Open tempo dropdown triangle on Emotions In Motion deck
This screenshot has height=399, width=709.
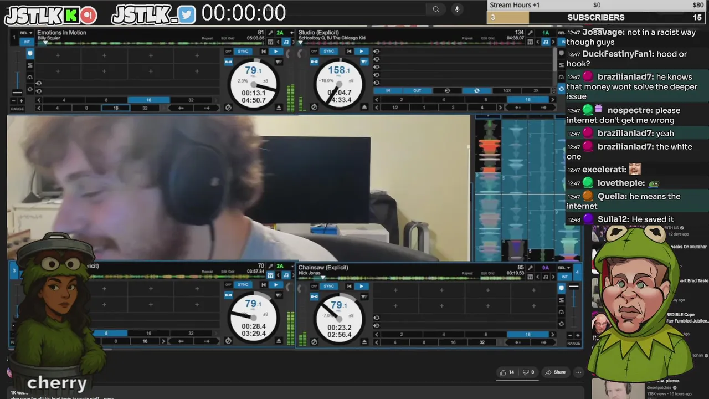click(278, 62)
